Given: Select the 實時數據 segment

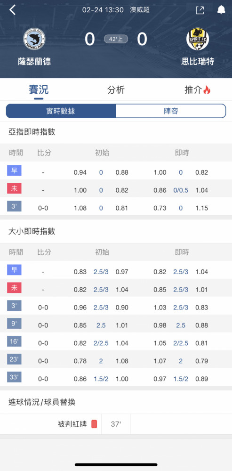Looking at the screenshot, I should tap(61, 111).
